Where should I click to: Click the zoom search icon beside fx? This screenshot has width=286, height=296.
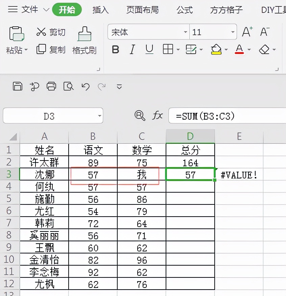pos(140,115)
